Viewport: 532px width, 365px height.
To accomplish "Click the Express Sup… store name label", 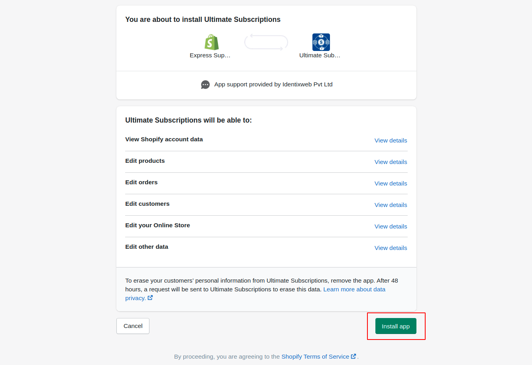I will [x=210, y=55].
